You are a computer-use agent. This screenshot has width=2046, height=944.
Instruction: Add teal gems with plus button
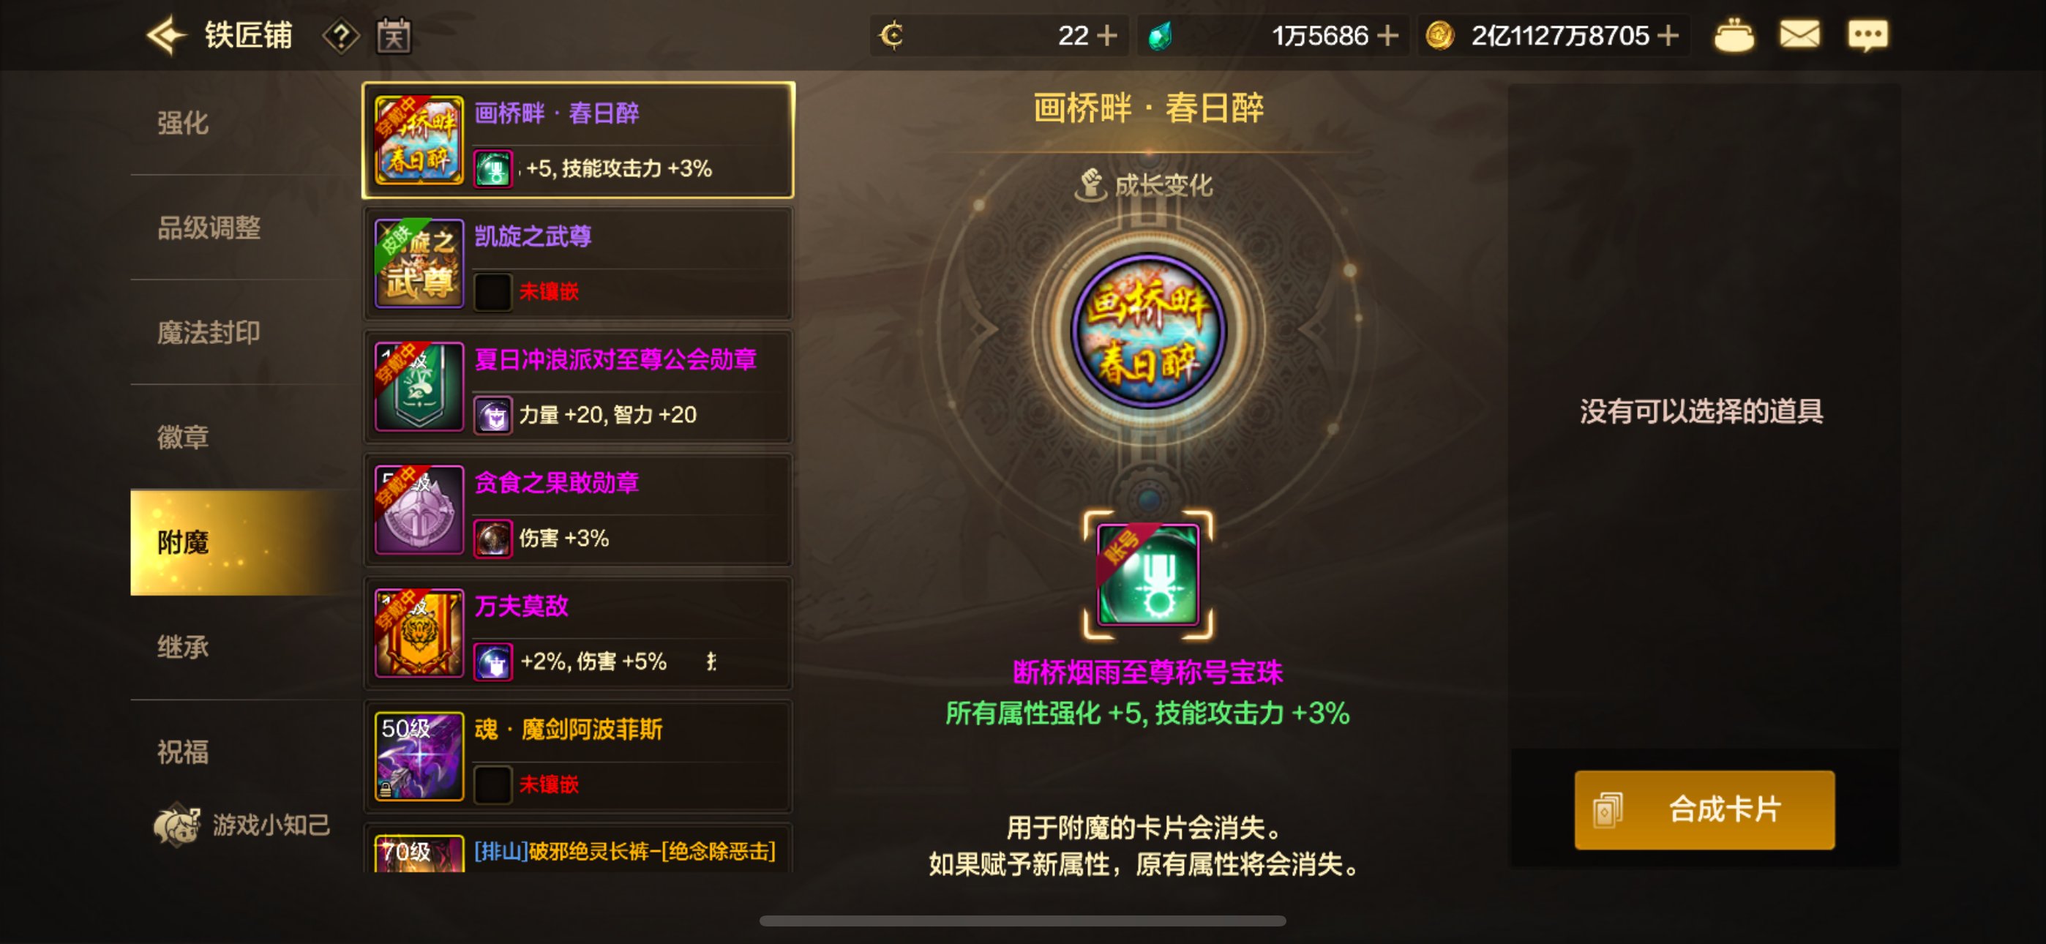[x=1387, y=36]
